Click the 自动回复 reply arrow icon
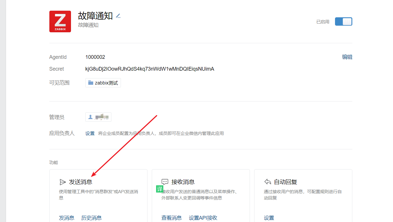Screen dimensions: 393x222 click(267, 182)
